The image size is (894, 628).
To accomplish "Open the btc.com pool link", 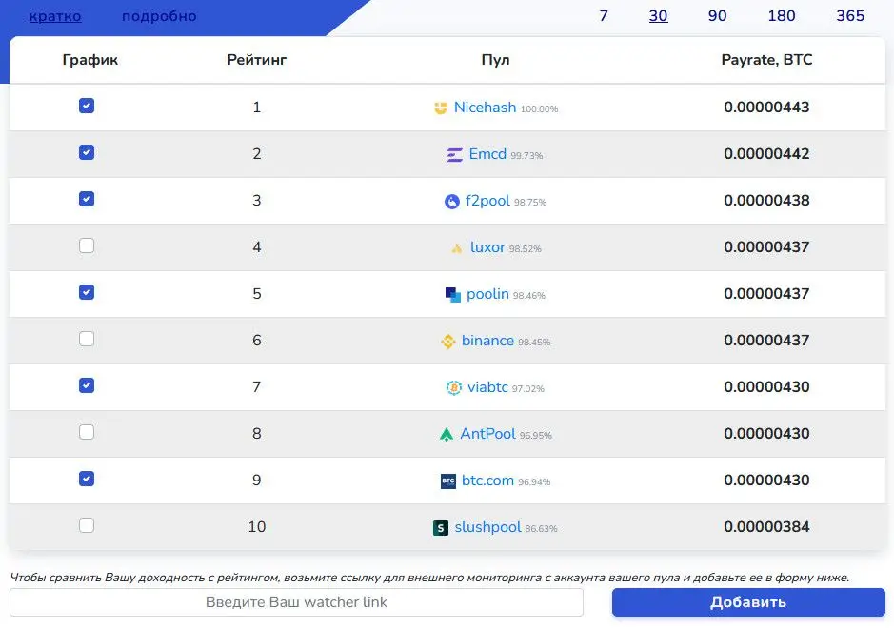I will pyautogui.click(x=487, y=481).
